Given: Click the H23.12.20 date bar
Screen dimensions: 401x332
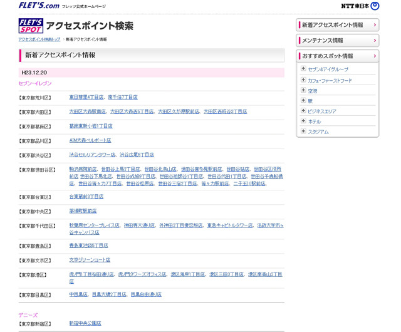Looking at the screenshot, I should point(152,73).
